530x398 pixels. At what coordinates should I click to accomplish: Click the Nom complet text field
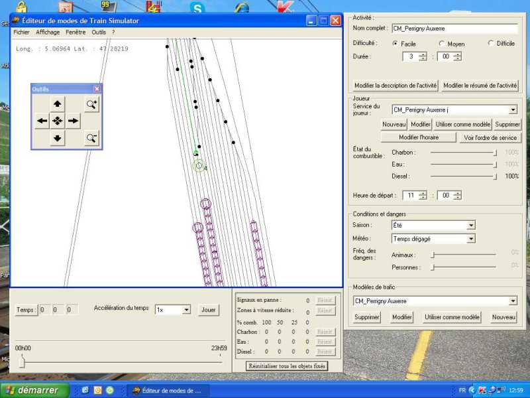pyautogui.click(x=454, y=29)
